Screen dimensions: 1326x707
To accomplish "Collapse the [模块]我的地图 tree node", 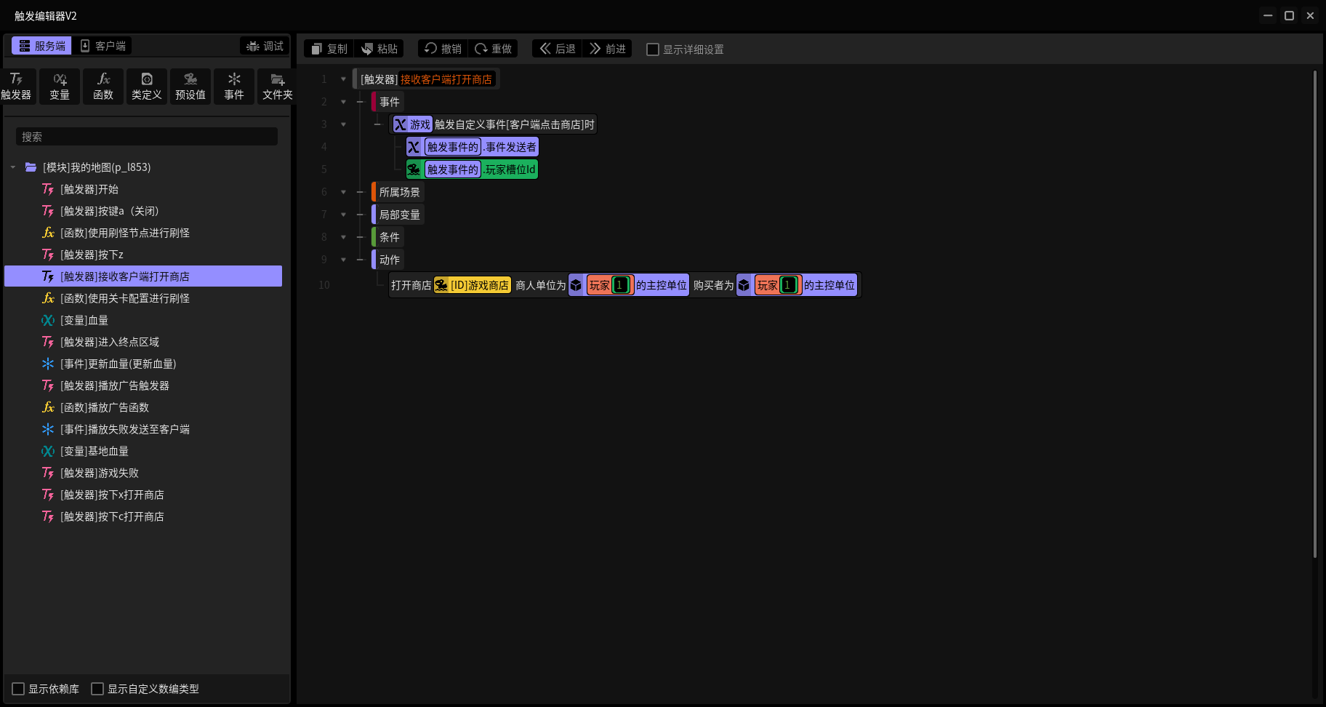I will 13,167.
